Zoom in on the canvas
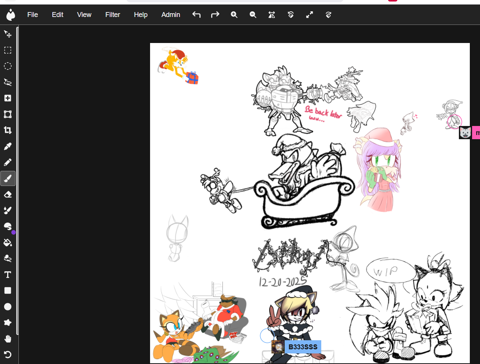Screen dimensions: 480x364 tap(234, 15)
